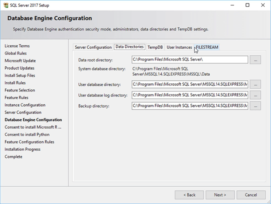Browse for the user database directory

tap(255, 84)
